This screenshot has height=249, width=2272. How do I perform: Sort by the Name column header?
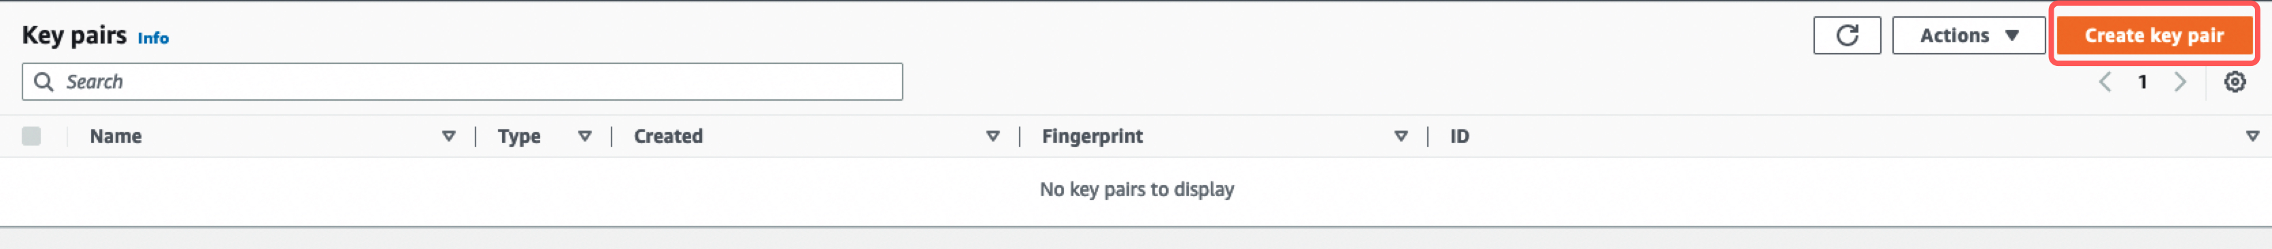pyautogui.click(x=116, y=136)
